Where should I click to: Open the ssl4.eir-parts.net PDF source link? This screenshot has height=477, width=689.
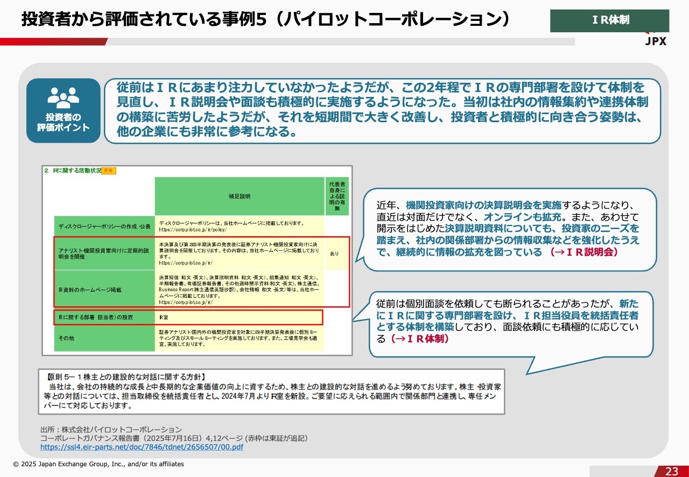point(142,447)
